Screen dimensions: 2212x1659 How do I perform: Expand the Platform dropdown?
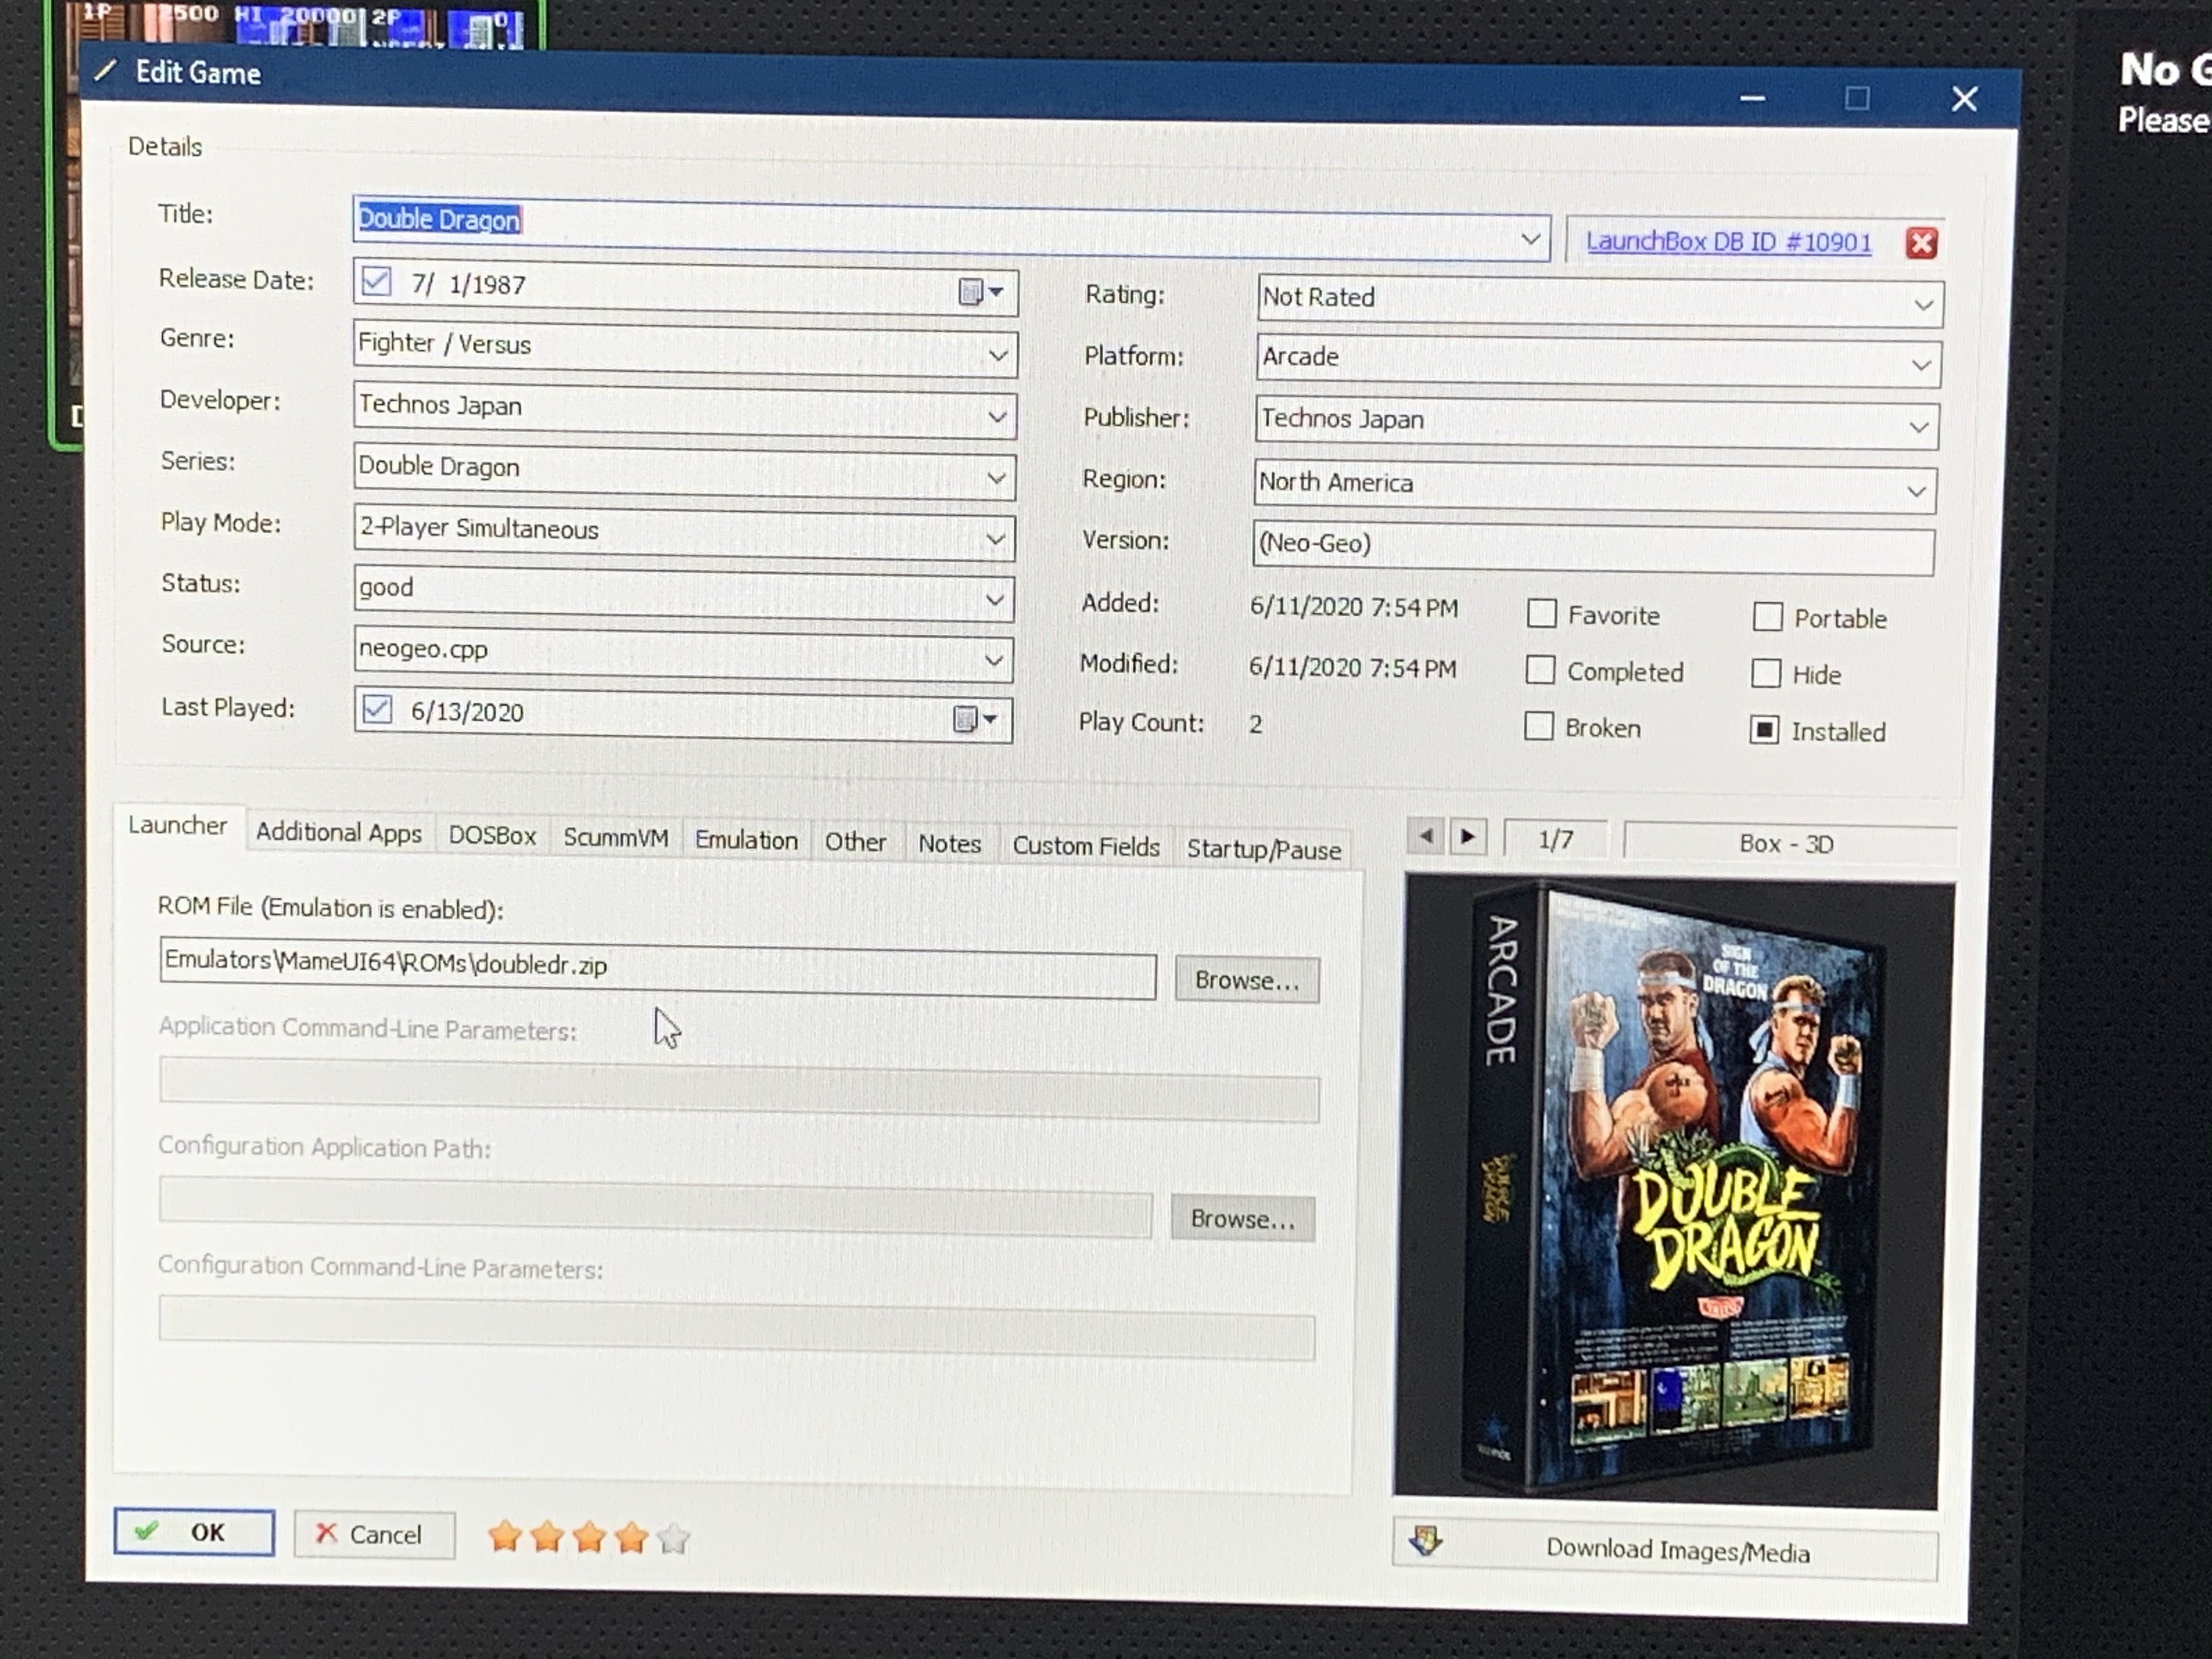1921,365
